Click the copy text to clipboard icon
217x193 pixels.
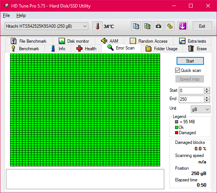tap(136, 26)
